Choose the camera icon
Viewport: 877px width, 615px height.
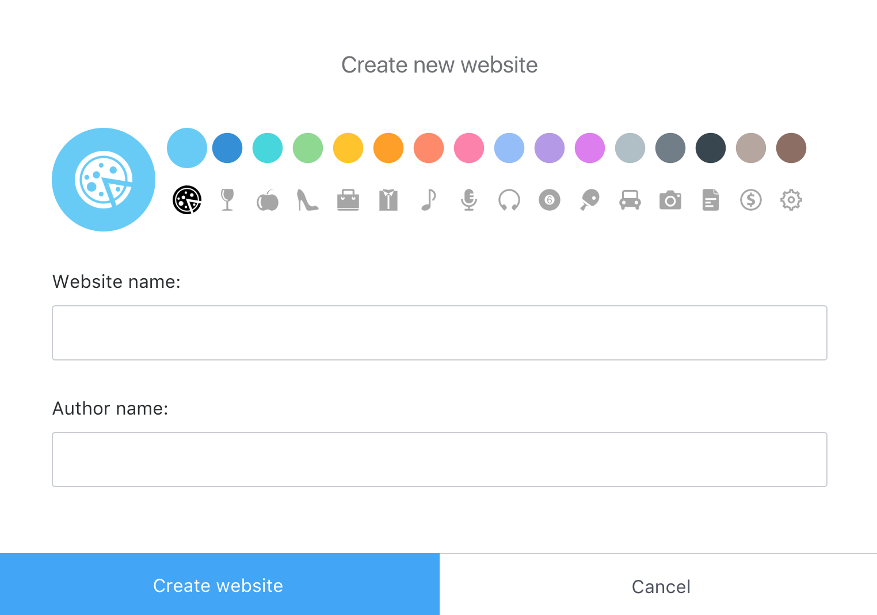click(670, 200)
